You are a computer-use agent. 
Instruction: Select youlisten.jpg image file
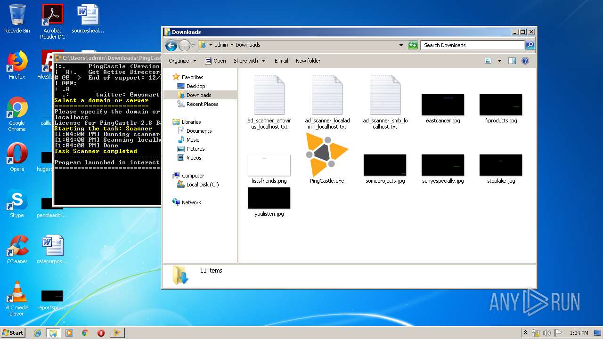[x=269, y=198]
